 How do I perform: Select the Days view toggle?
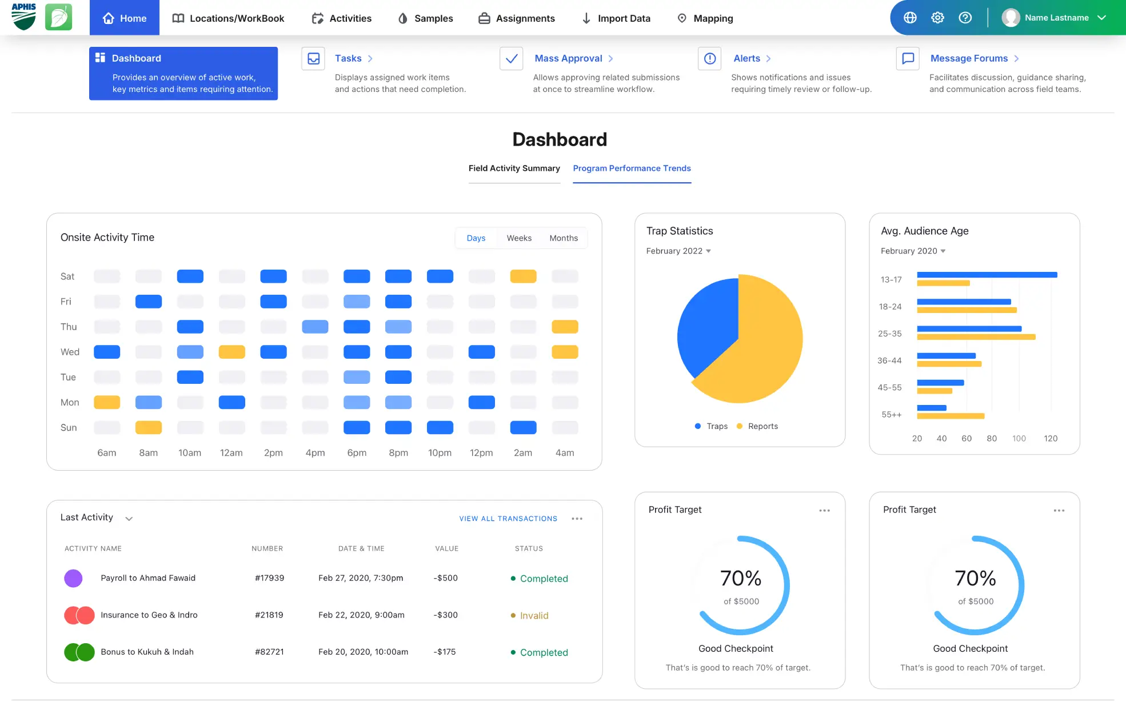[x=476, y=238]
